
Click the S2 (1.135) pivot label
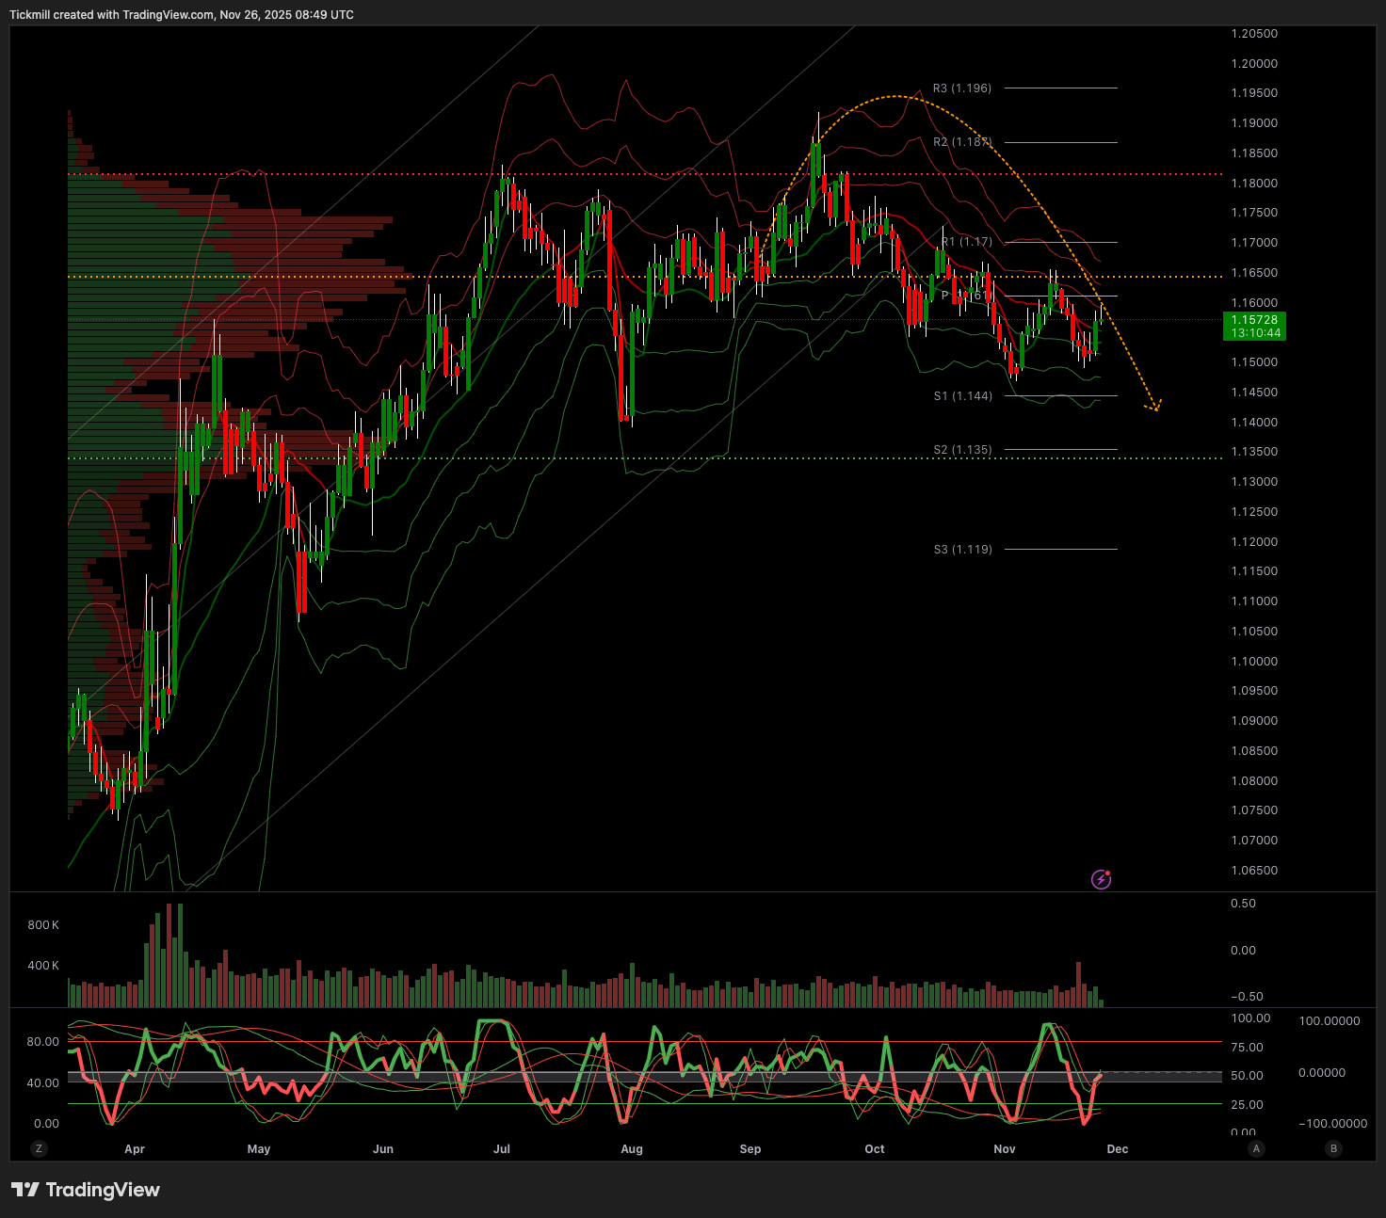point(962,450)
